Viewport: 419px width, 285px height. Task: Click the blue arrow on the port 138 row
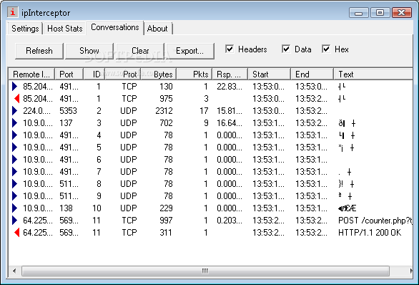[15, 208]
